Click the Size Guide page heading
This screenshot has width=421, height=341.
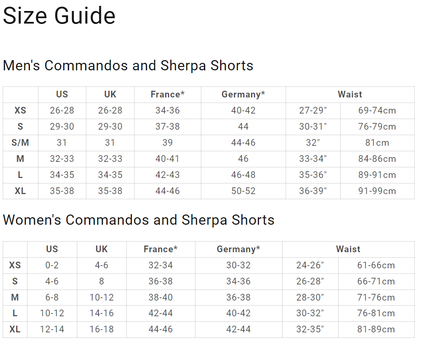click(x=59, y=16)
